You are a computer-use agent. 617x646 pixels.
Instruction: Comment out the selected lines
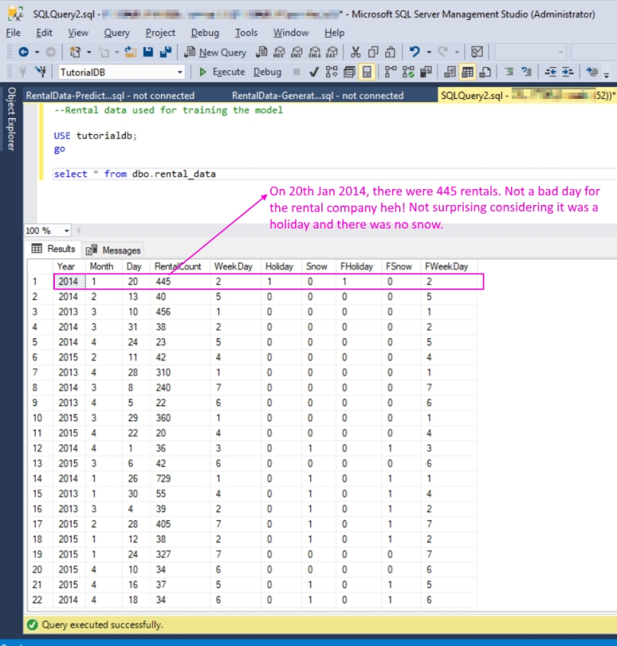pos(508,72)
